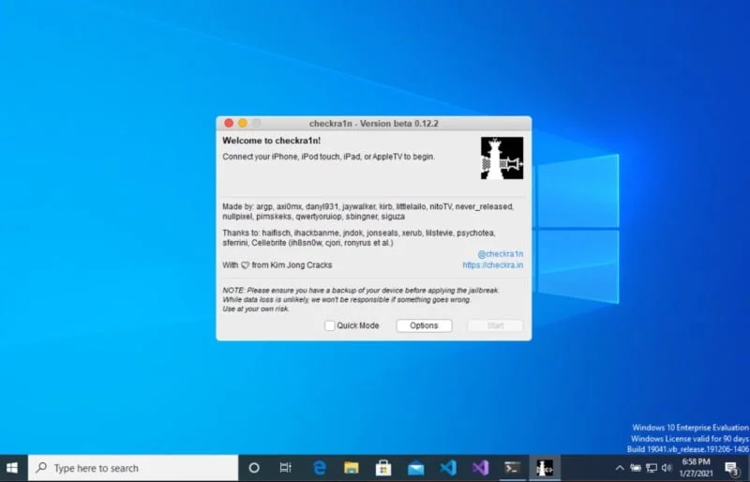
Task: Open the Action Center notifications icon
Action: tap(732, 468)
